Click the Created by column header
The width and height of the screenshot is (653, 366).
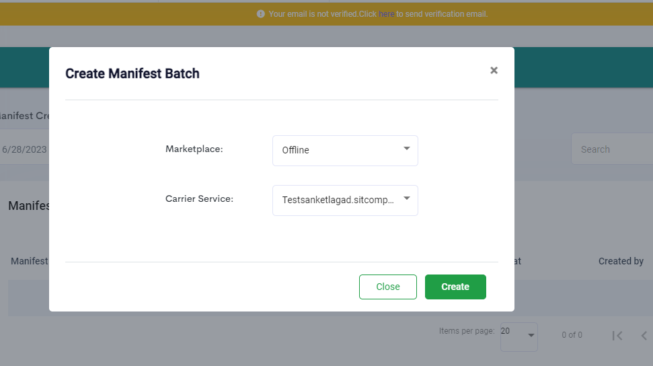(x=621, y=261)
